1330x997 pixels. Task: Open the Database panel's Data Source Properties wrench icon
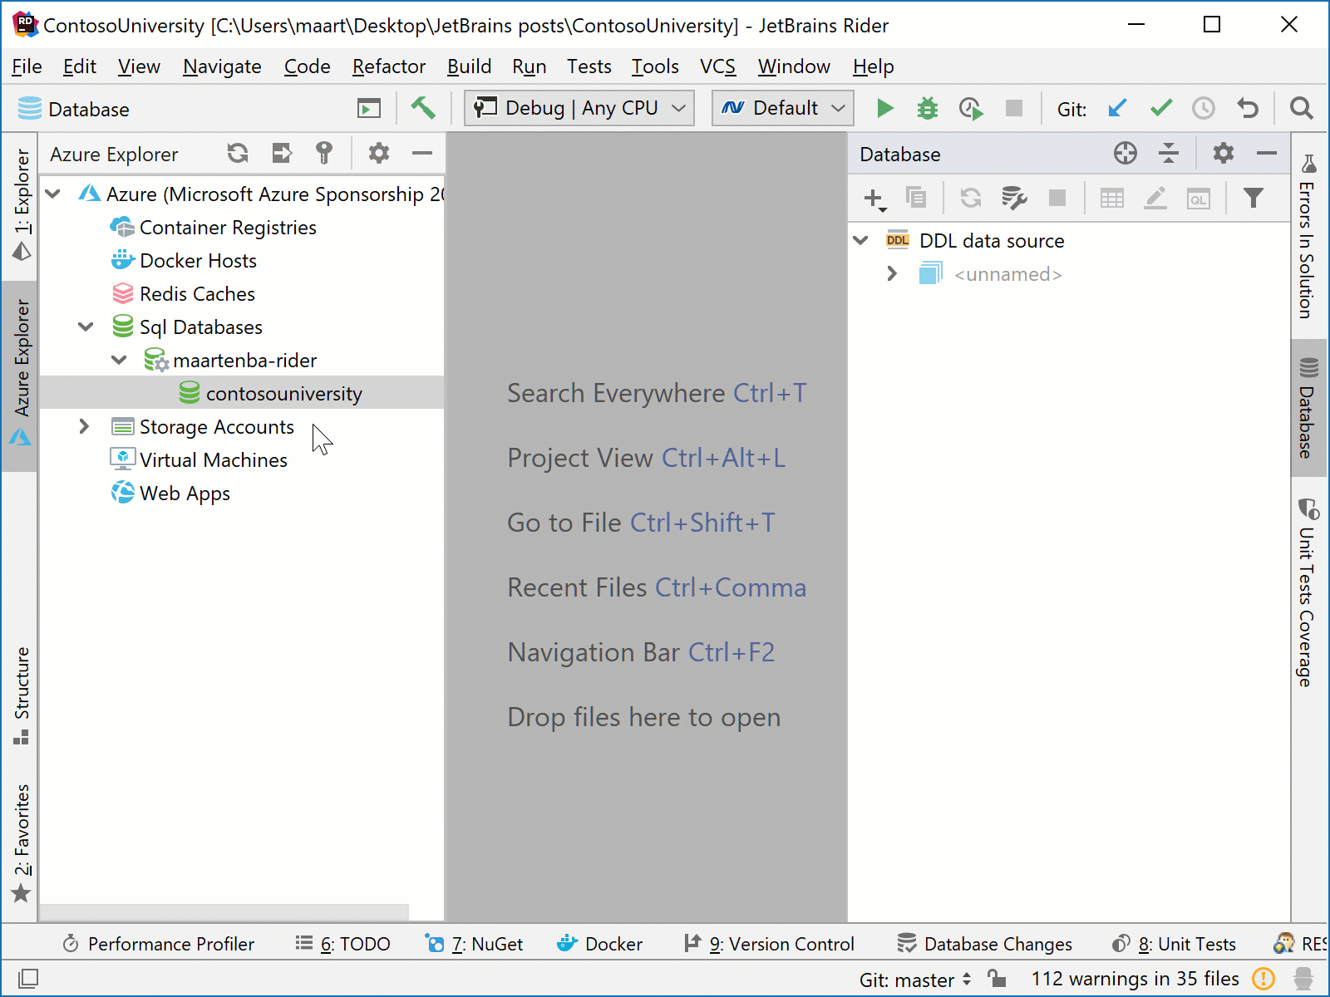coord(1016,198)
